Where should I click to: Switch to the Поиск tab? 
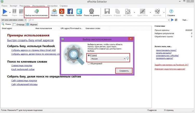tap(6, 24)
